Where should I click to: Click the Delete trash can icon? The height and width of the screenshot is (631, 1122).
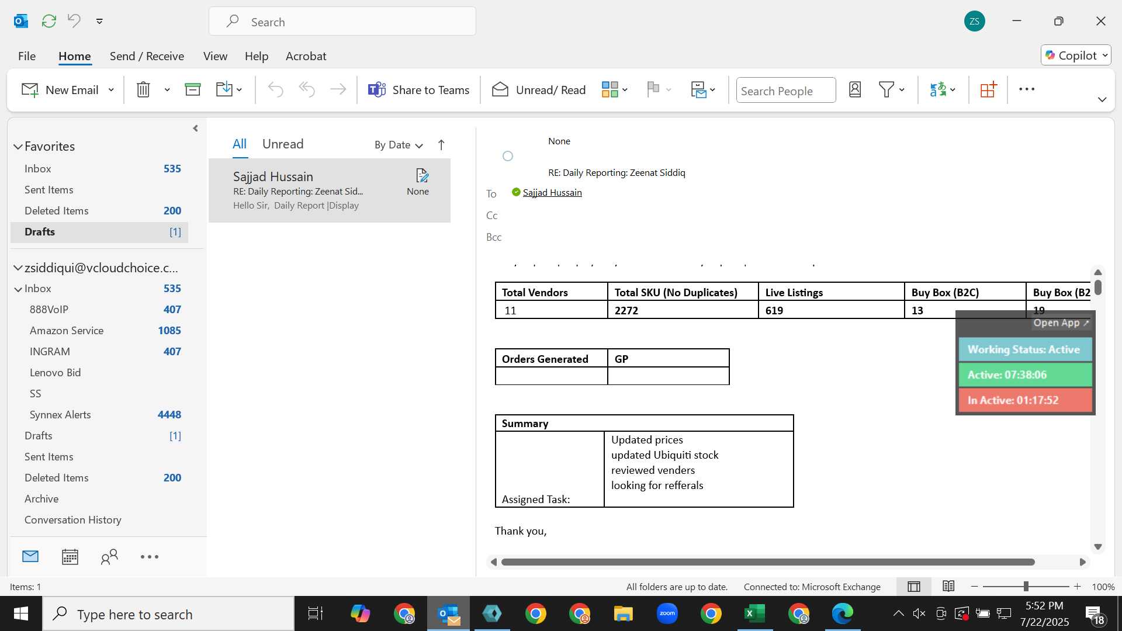point(143,89)
